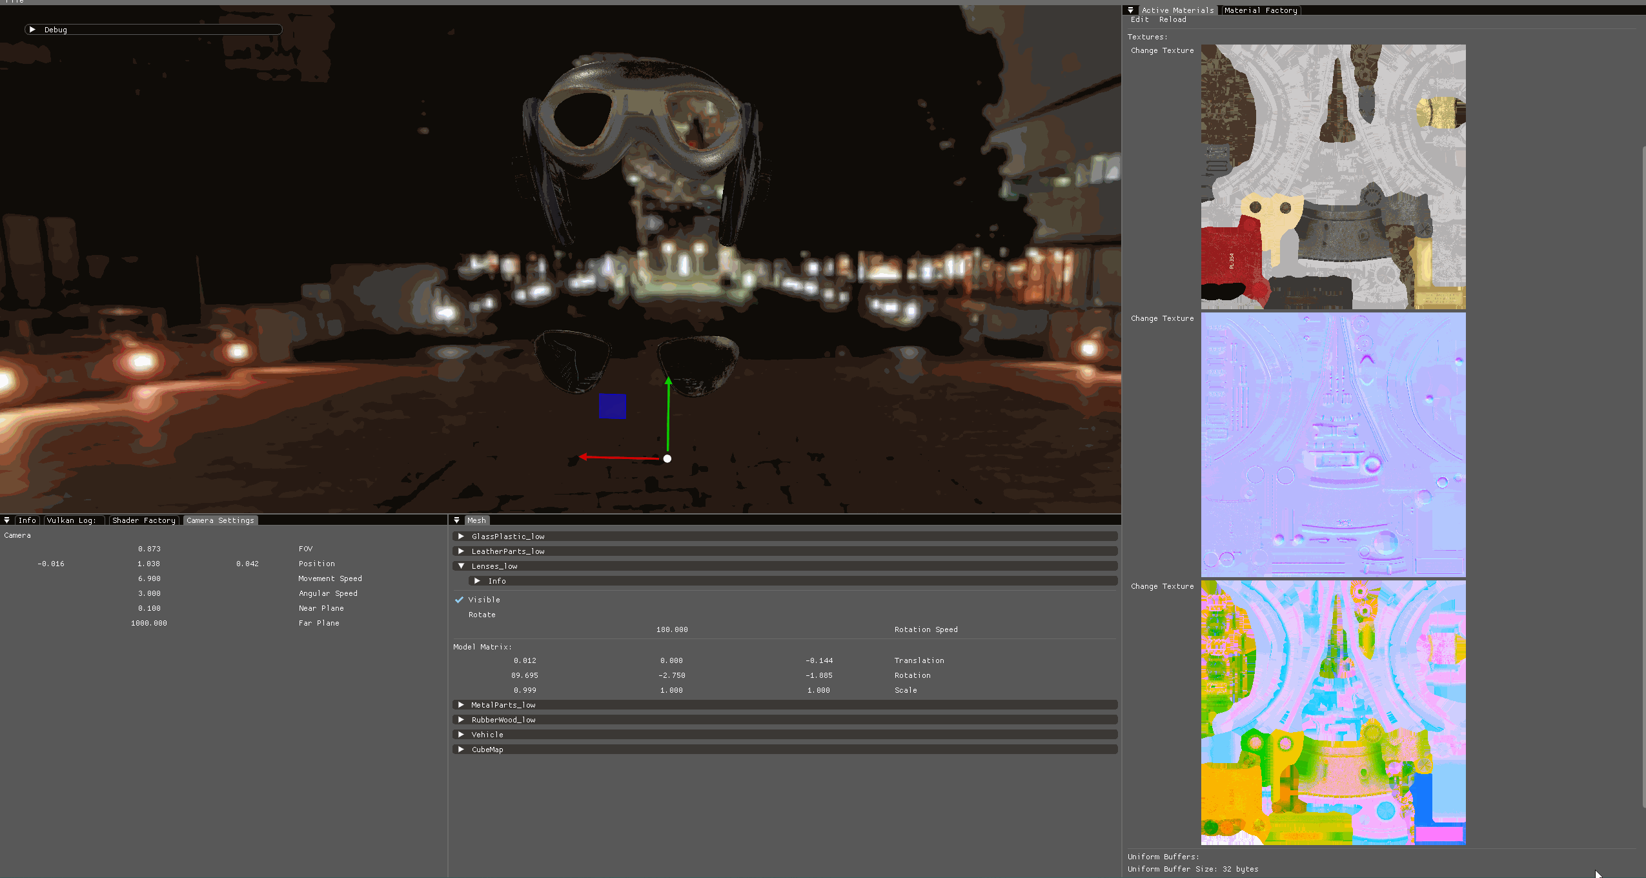This screenshot has width=1646, height=878.
Task: Click the Angular Speed value 3.000
Action: point(149,593)
